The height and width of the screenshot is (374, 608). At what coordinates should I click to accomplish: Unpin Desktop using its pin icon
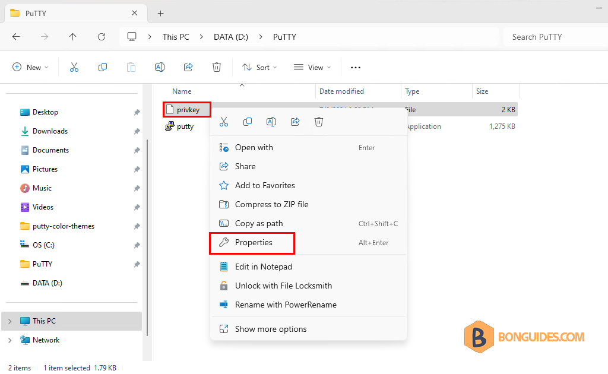click(x=137, y=112)
